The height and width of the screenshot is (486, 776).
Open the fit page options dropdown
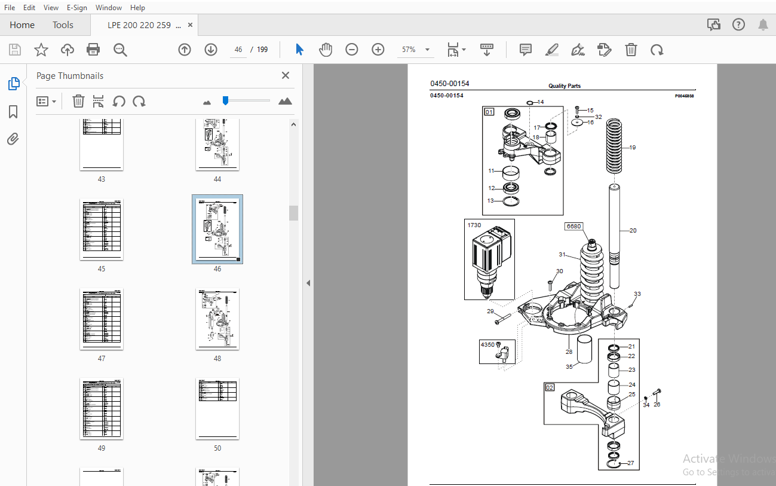coord(457,50)
